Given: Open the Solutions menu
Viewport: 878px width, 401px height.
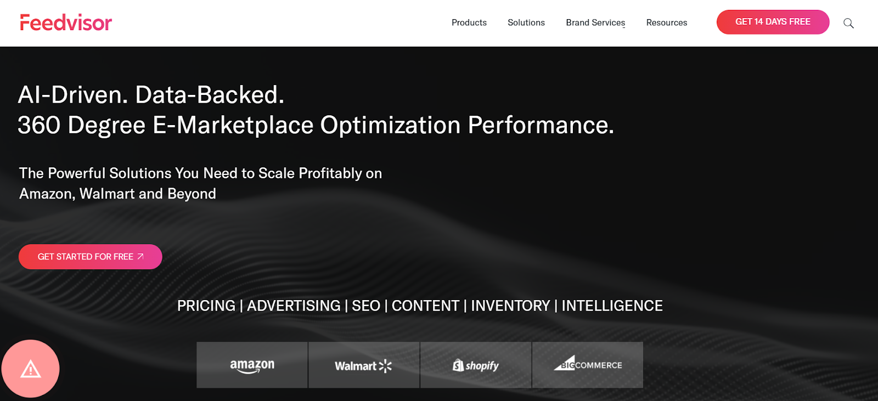Looking at the screenshot, I should [x=526, y=22].
